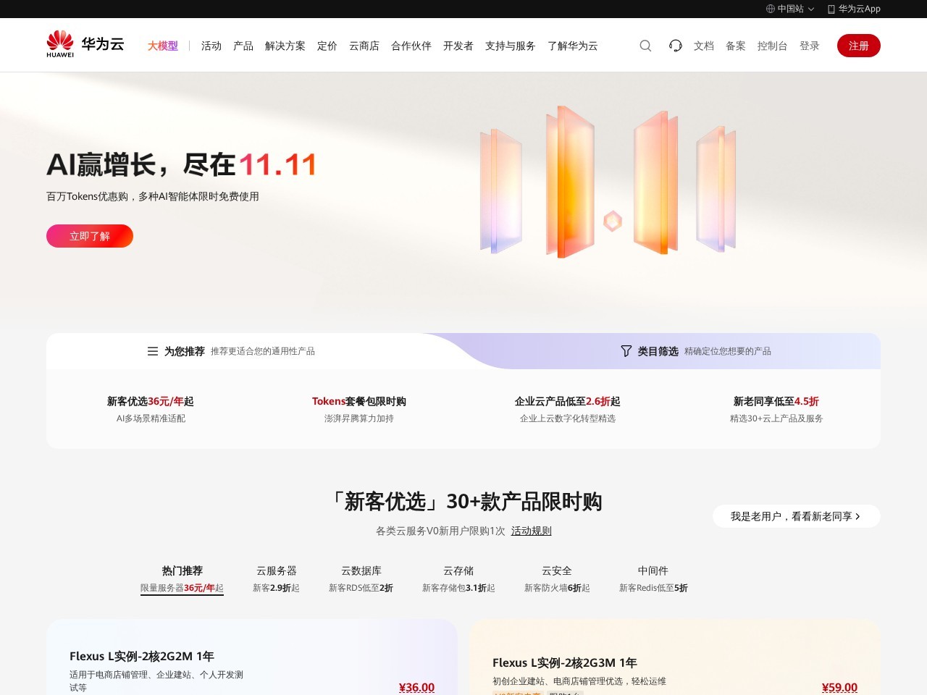Open the 产品 navigation menu
The width and height of the screenshot is (927, 695).
pos(243,46)
